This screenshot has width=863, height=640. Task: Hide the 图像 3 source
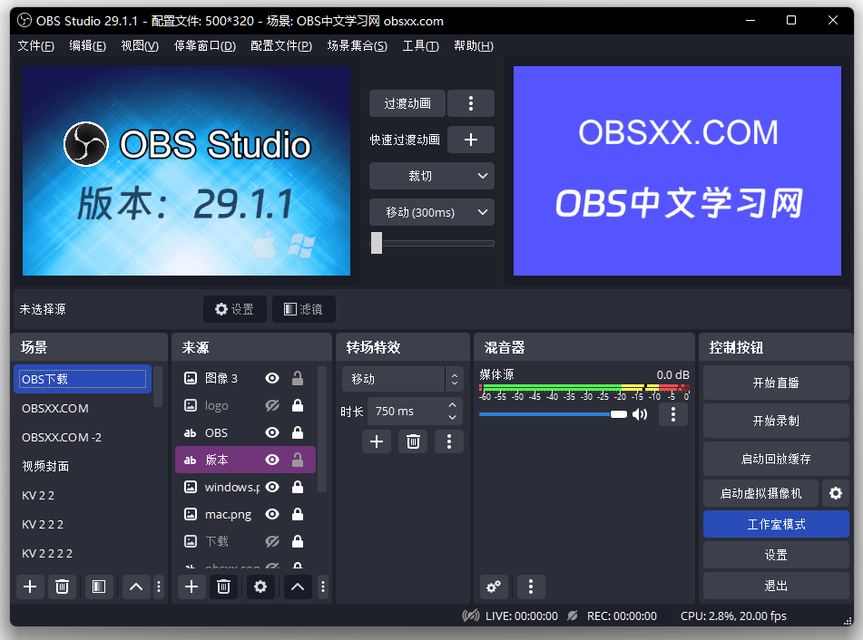pos(272,378)
